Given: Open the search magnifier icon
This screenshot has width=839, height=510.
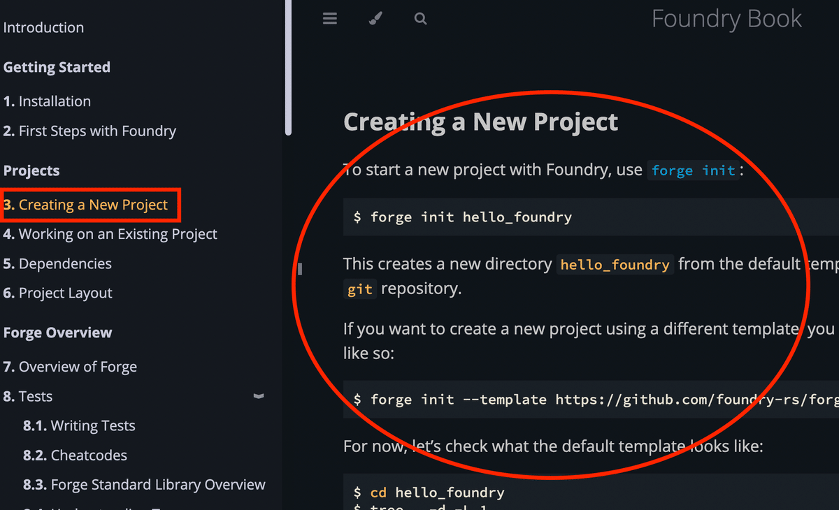Looking at the screenshot, I should [x=420, y=19].
